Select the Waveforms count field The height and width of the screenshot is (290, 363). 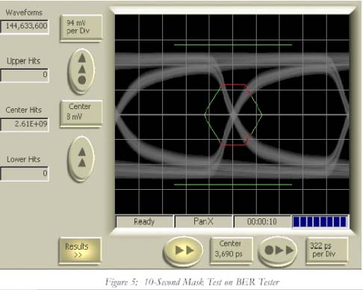(x=25, y=26)
